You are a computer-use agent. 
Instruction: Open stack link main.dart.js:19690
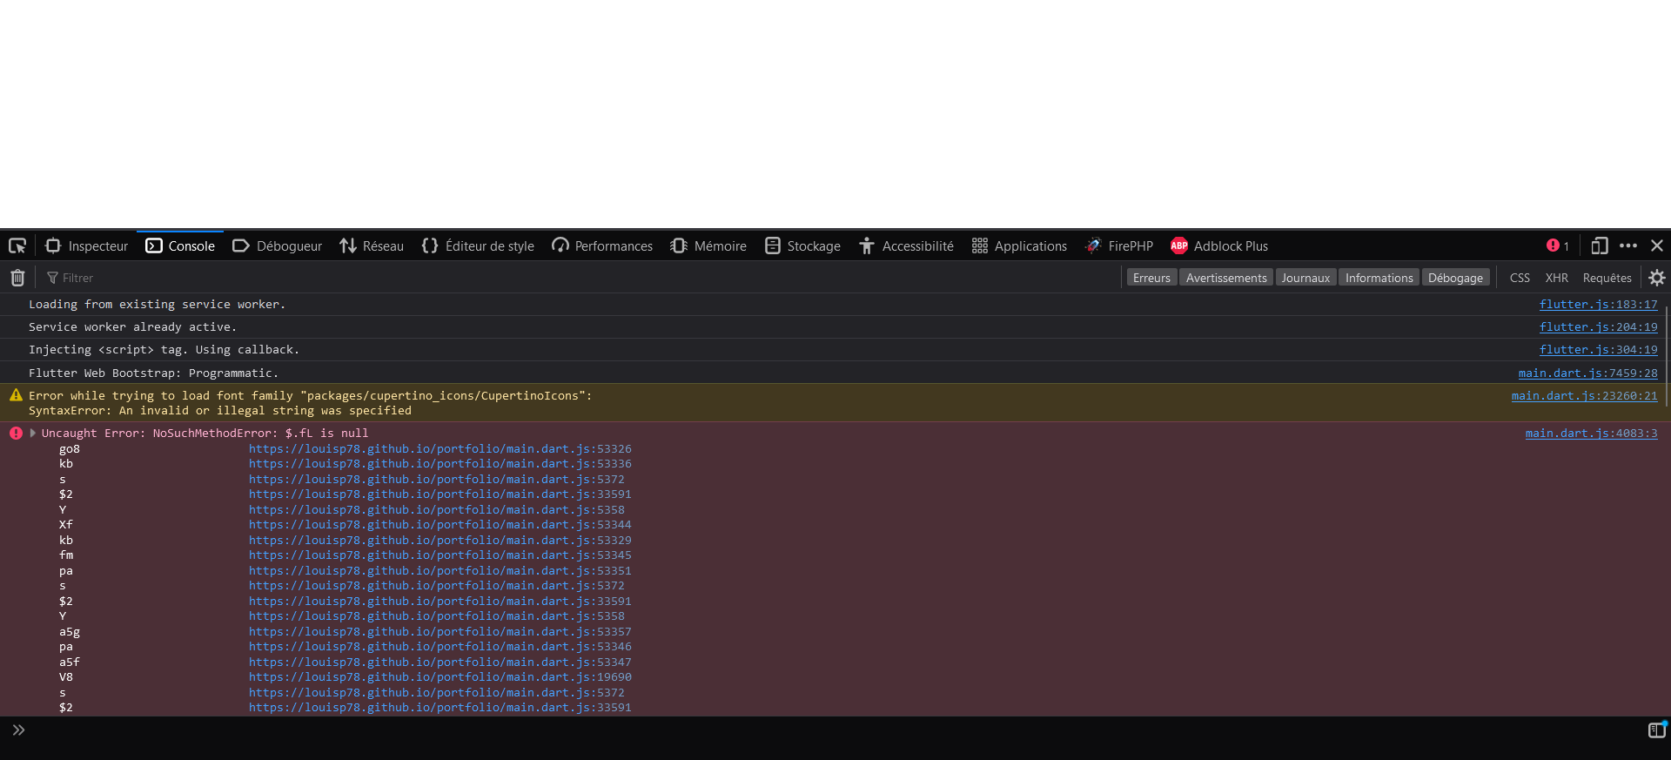click(440, 677)
